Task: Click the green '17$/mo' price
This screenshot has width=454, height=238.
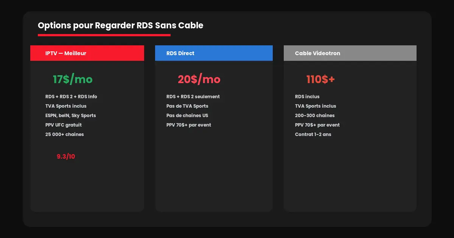Action: point(73,79)
